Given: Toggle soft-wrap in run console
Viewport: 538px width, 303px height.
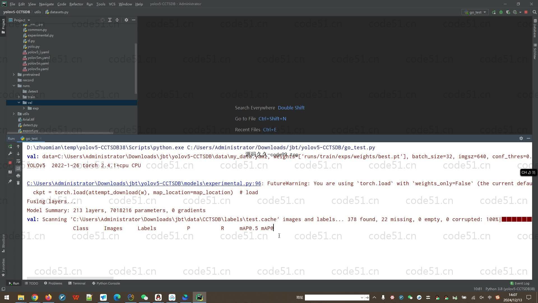Looking at the screenshot, I should click(18, 161).
